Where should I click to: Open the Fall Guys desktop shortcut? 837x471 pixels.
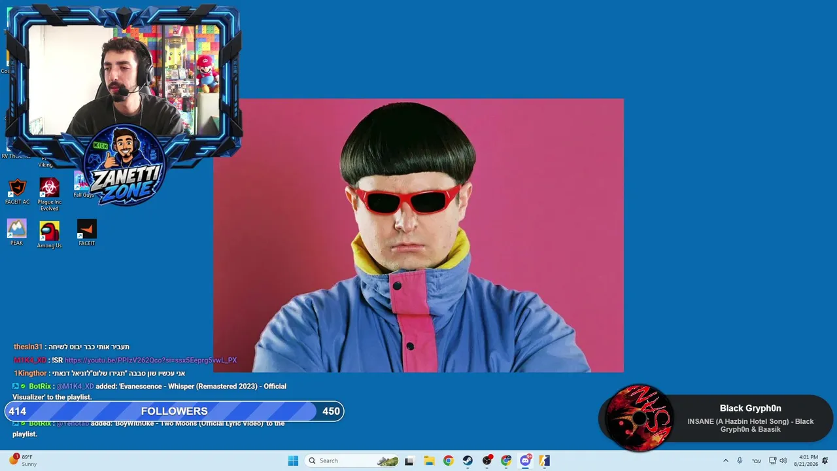(x=84, y=185)
